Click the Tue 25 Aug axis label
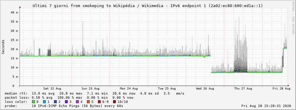Screen dimensions: 296x110 coord(167,89)
